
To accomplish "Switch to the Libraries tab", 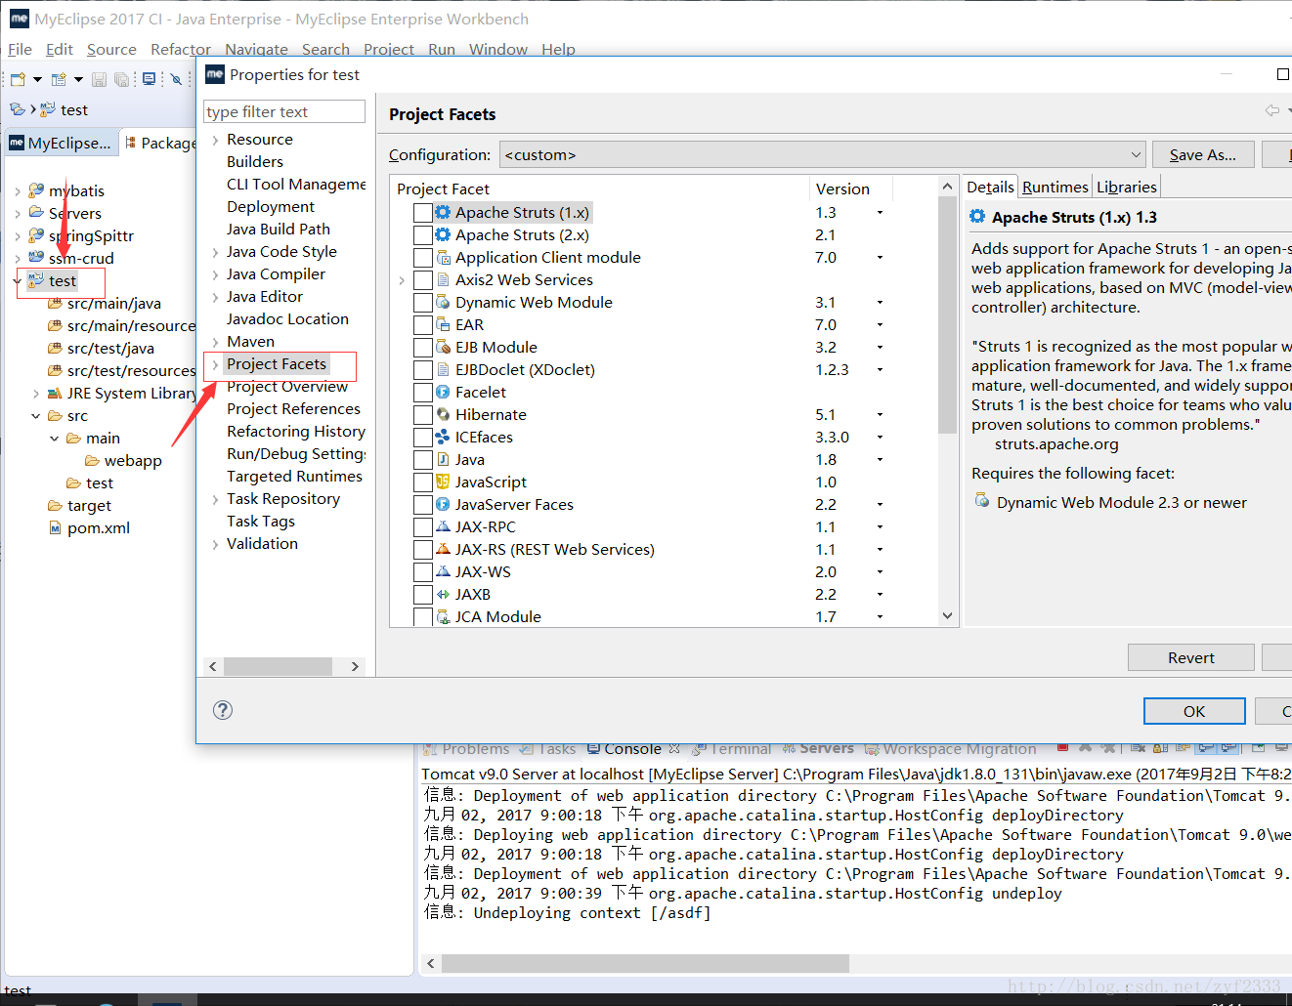I will click(x=1126, y=187).
